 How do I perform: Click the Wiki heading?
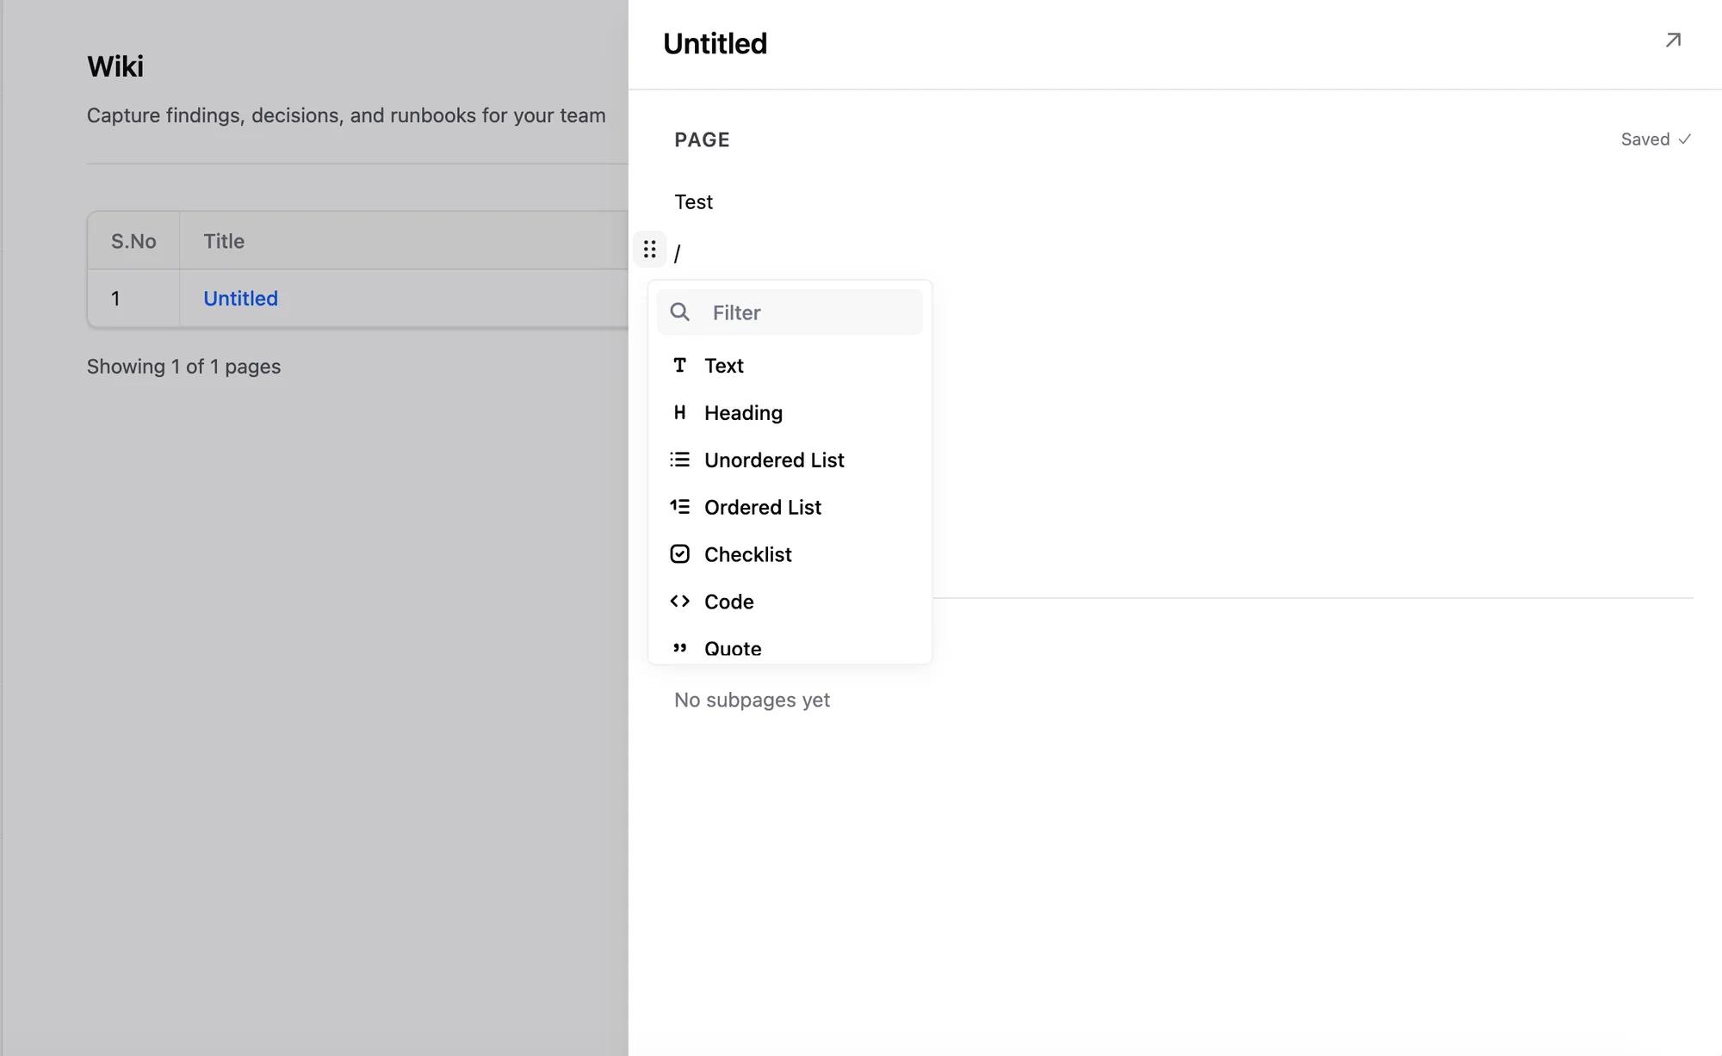[115, 66]
